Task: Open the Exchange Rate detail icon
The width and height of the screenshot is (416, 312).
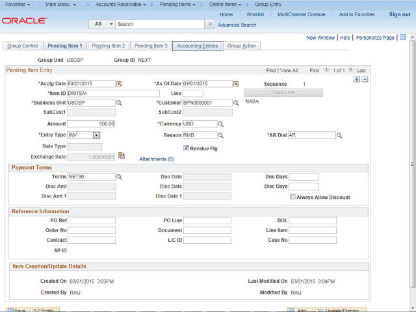Action: pyautogui.click(x=121, y=156)
